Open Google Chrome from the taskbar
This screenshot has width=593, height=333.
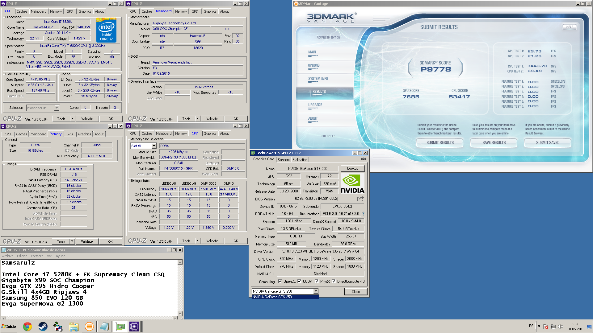27,327
